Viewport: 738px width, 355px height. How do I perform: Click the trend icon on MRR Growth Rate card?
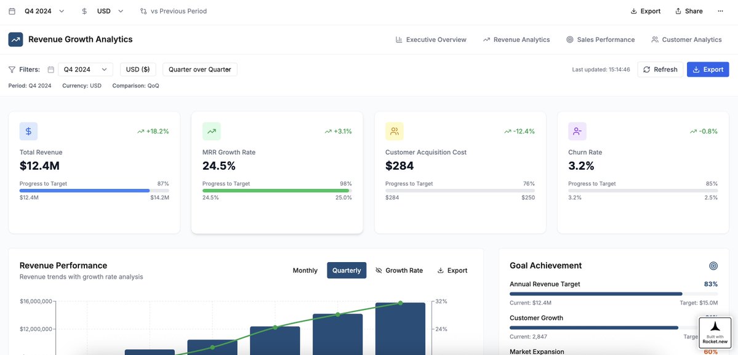tap(211, 131)
